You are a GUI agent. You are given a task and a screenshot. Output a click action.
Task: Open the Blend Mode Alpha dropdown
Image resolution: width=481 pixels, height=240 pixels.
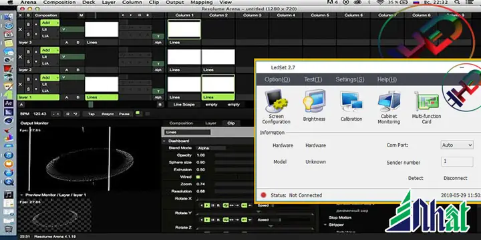pos(210,148)
